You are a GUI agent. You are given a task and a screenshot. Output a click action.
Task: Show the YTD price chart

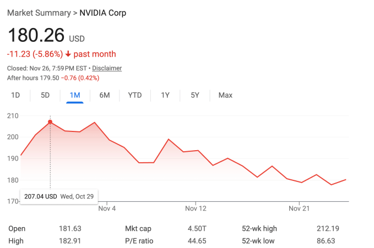pyautogui.click(x=135, y=95)
